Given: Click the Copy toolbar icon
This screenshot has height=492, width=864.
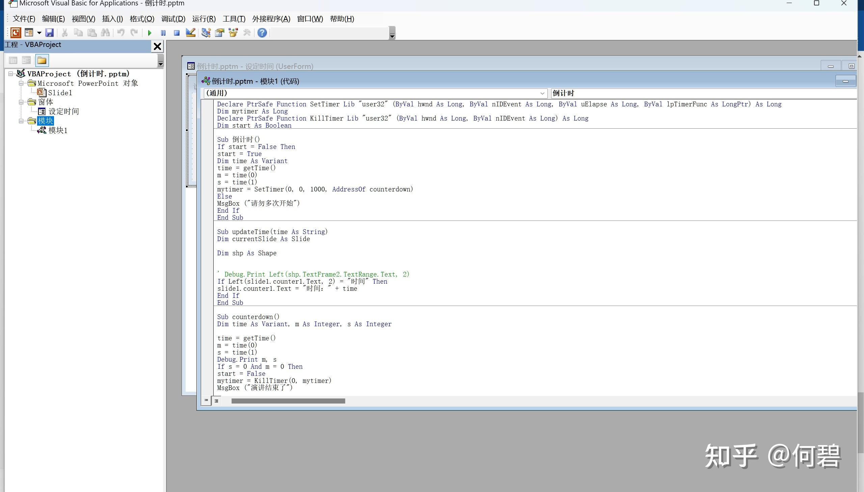Looking at the screenshot, I should pos(78,33).
